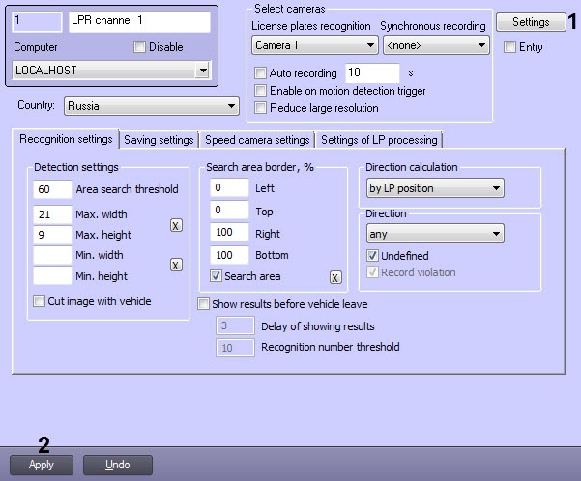Expand the Direction calculation dropdown
581x481 pixels.
[435, 188]
